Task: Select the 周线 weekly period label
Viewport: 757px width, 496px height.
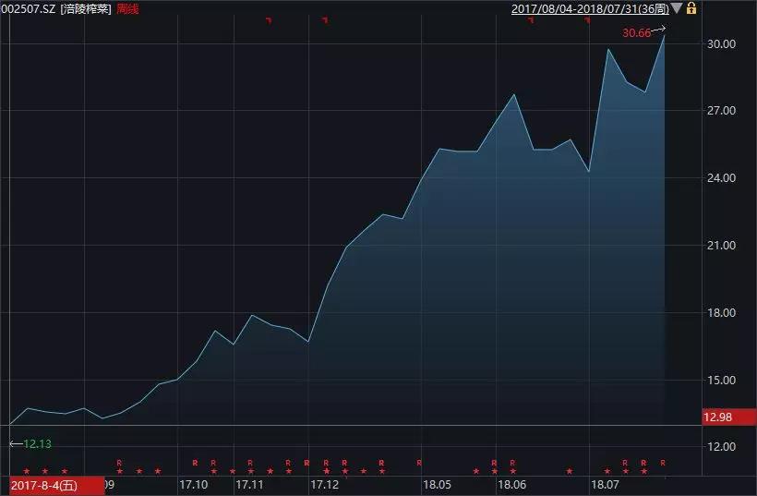Action: [x=127, y=8]
